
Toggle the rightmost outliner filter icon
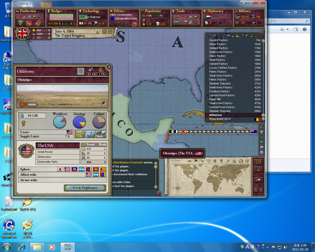(256, 36)
